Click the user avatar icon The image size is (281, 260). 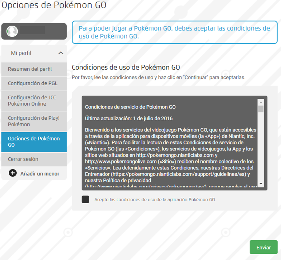12,31
